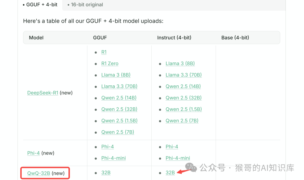304x180 pixels.
Task: Open Qwen 2.5 (32B) in the Instruct column
Action: pos(184,98)
